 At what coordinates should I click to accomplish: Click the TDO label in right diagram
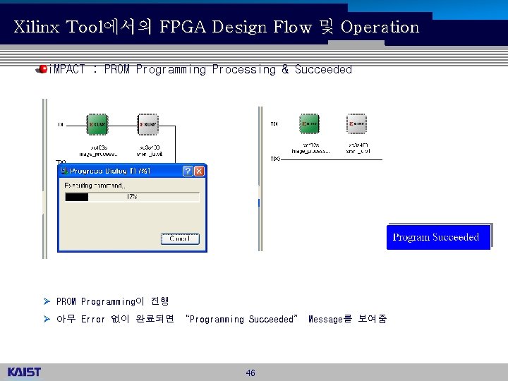click(x=275, y=159)
